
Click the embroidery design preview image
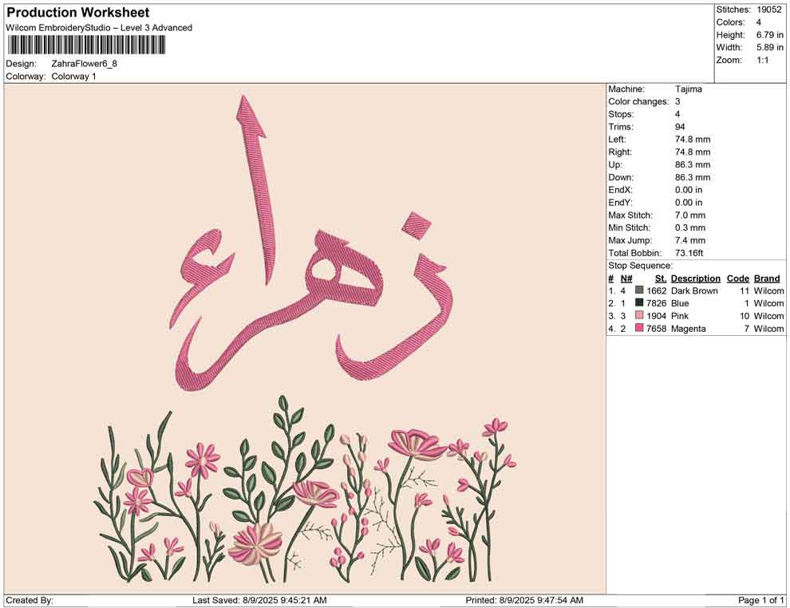tap(305, 339)
